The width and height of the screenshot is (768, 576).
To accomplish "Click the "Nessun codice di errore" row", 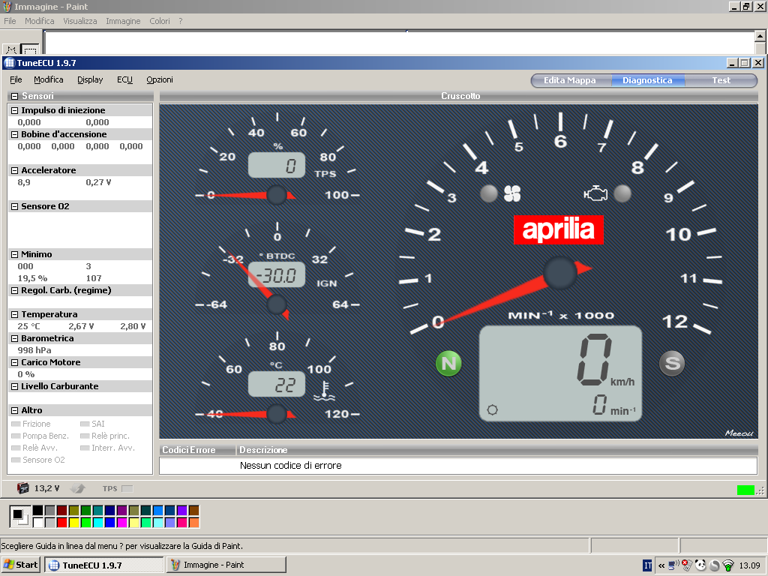I will click(458, 466).
